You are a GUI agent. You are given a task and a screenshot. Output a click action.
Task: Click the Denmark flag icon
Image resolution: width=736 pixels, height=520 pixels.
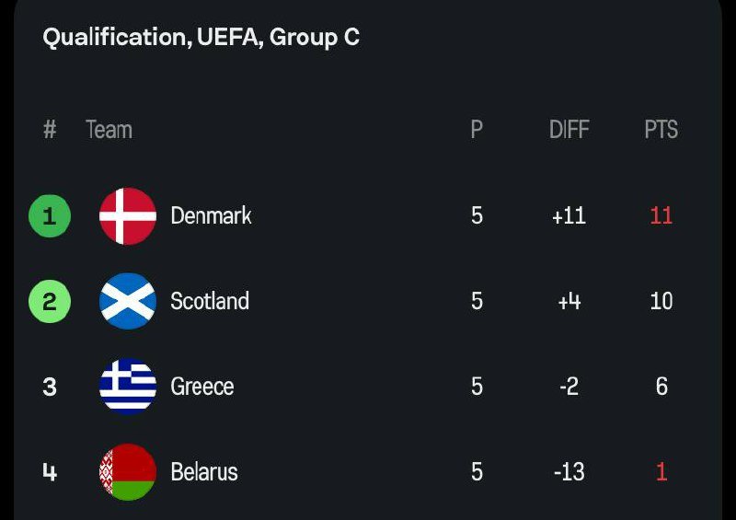[x=128, y=216]
